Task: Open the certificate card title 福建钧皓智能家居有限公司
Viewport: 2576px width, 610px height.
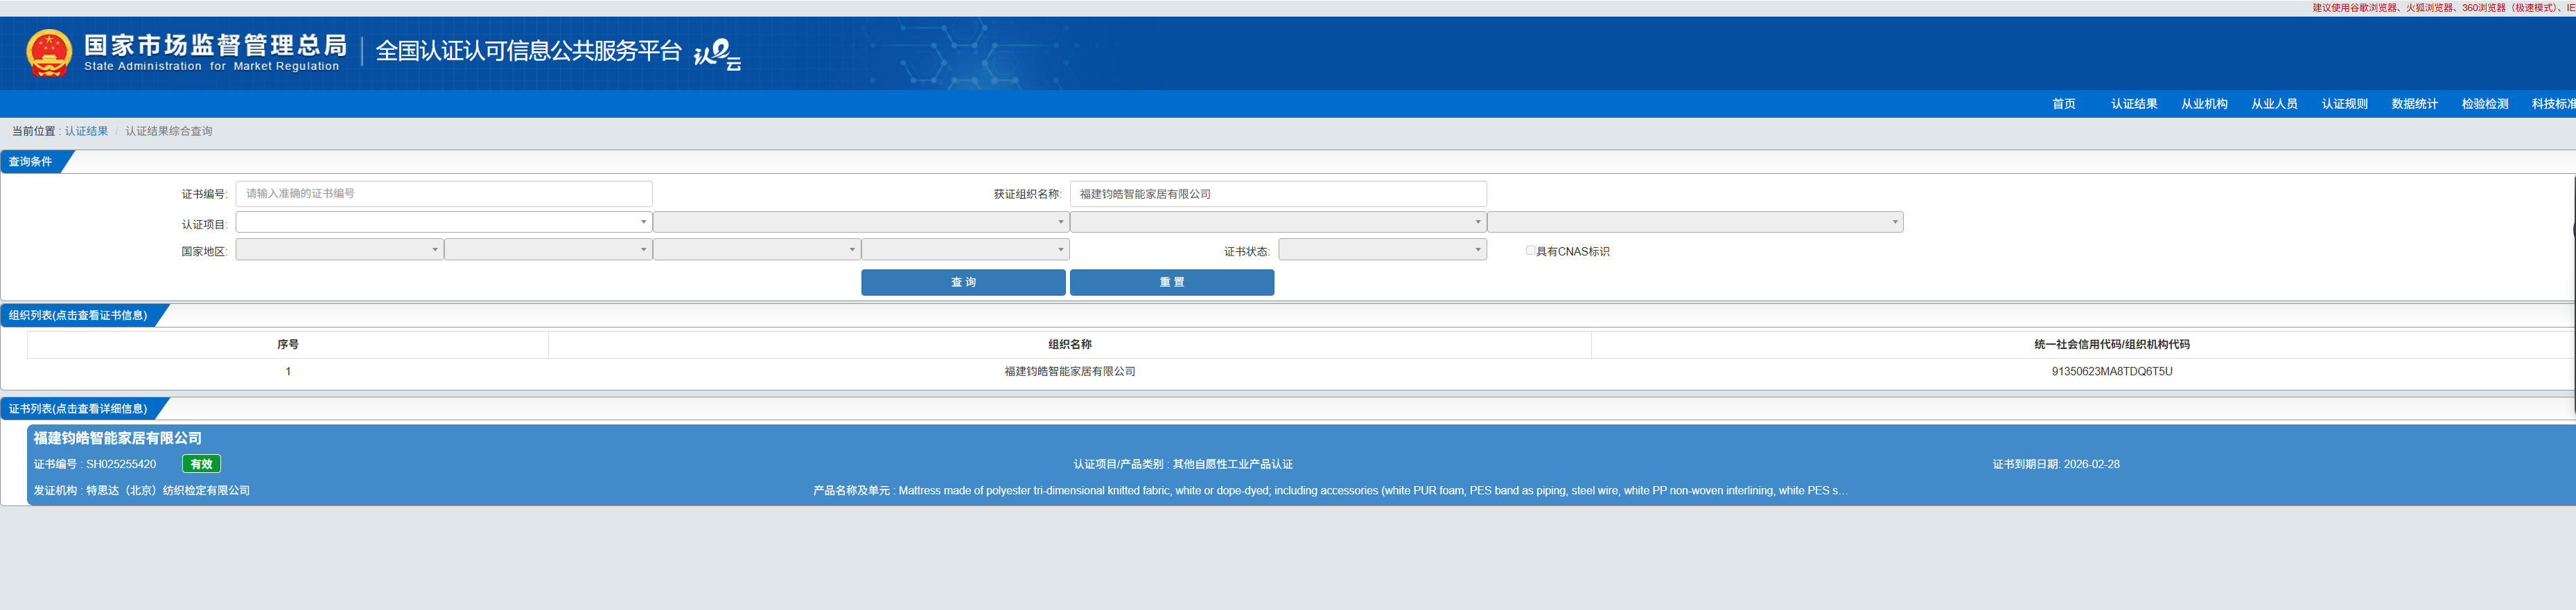Action: pyautogui.click(x=118, y=438)
